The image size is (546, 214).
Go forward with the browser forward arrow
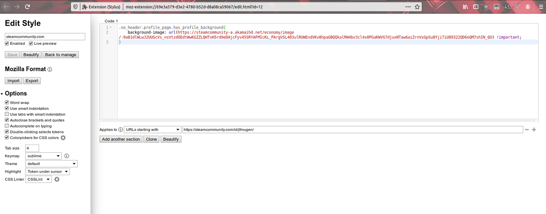pos(17,7)
